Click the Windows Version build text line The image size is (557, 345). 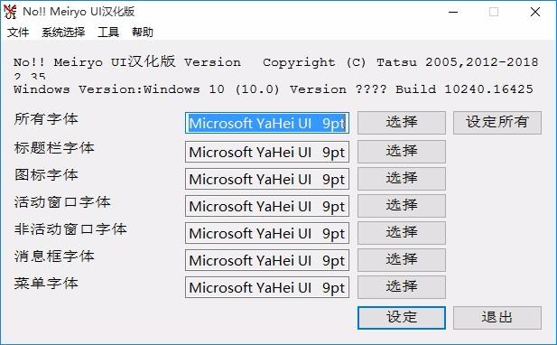[274, 89]
